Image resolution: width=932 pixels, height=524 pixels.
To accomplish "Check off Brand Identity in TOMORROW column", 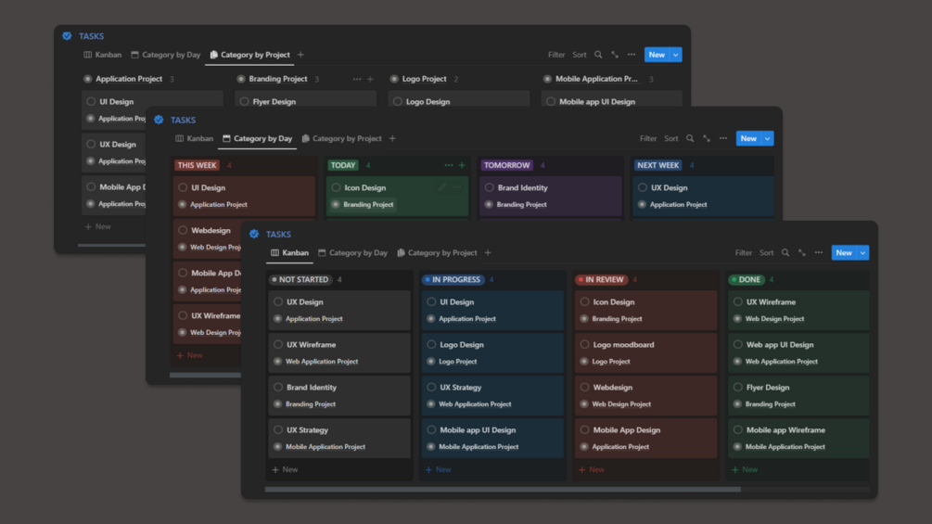I will tap(489, 187).
